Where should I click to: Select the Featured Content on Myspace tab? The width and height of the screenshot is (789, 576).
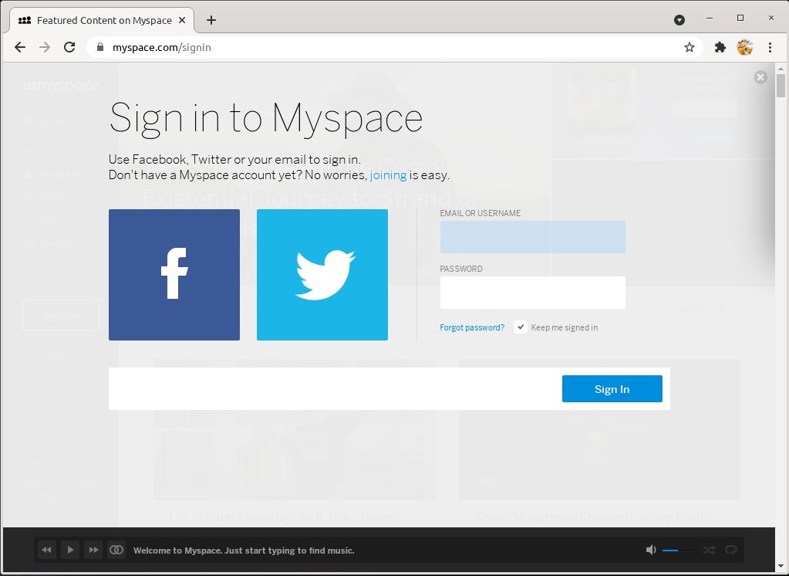click(x=102, y=20)
